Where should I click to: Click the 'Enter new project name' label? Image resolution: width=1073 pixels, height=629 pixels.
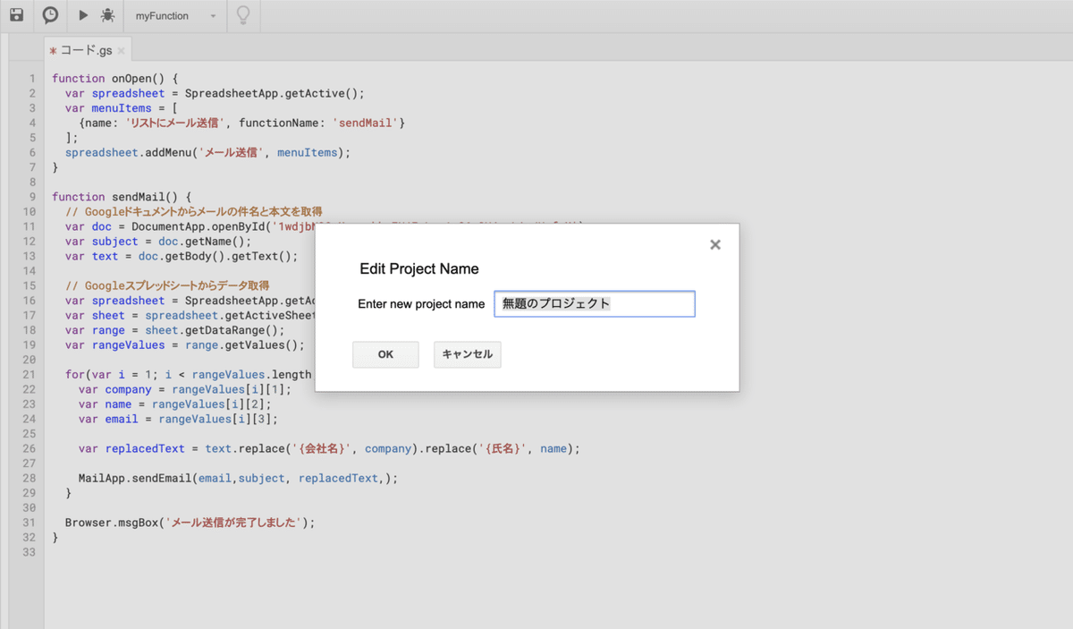pos(421,304)
